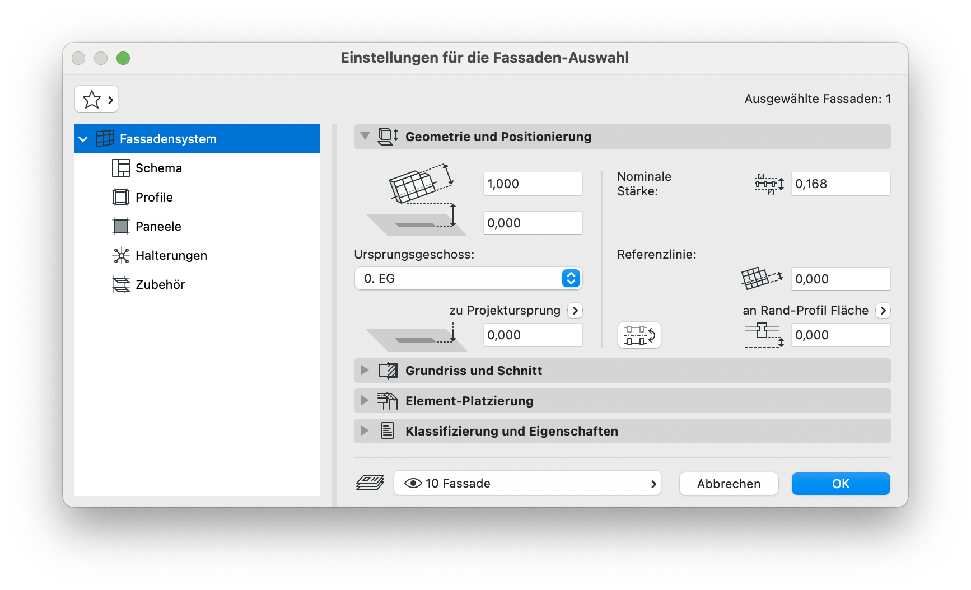Screen dimensions: 971x590
Task: Click the nominal thickness icon
Action: 769,184
